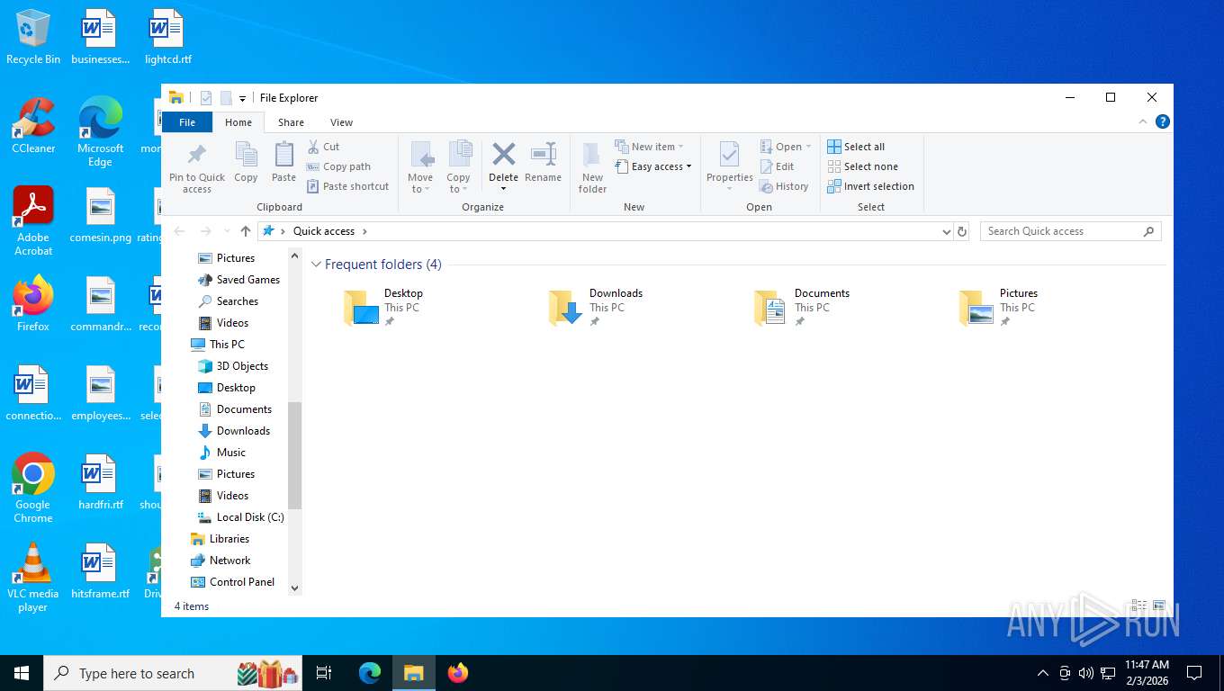1224x691 pixels.
Task: Click the Rename ribbon button
Action: click(x=543, y=163)
